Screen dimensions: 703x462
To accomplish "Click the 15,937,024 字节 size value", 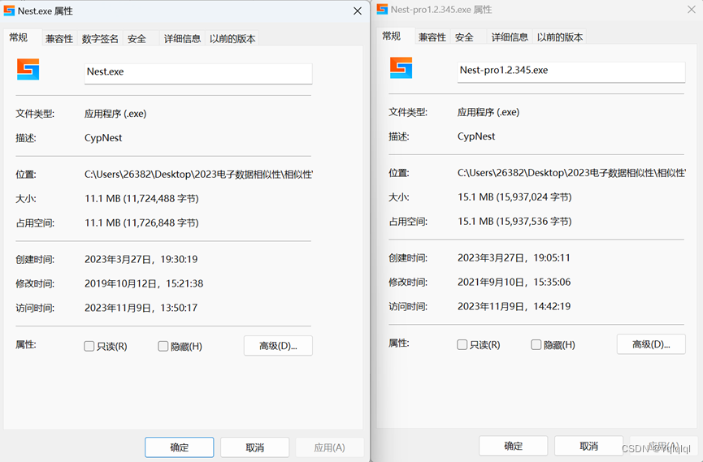I will coord(514,197).
